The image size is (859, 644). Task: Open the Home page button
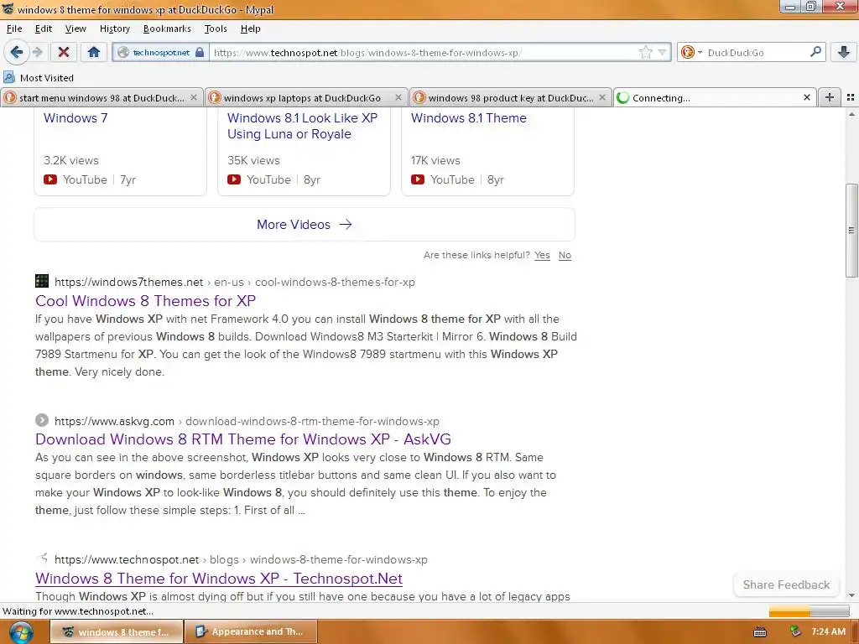point(94,53)
